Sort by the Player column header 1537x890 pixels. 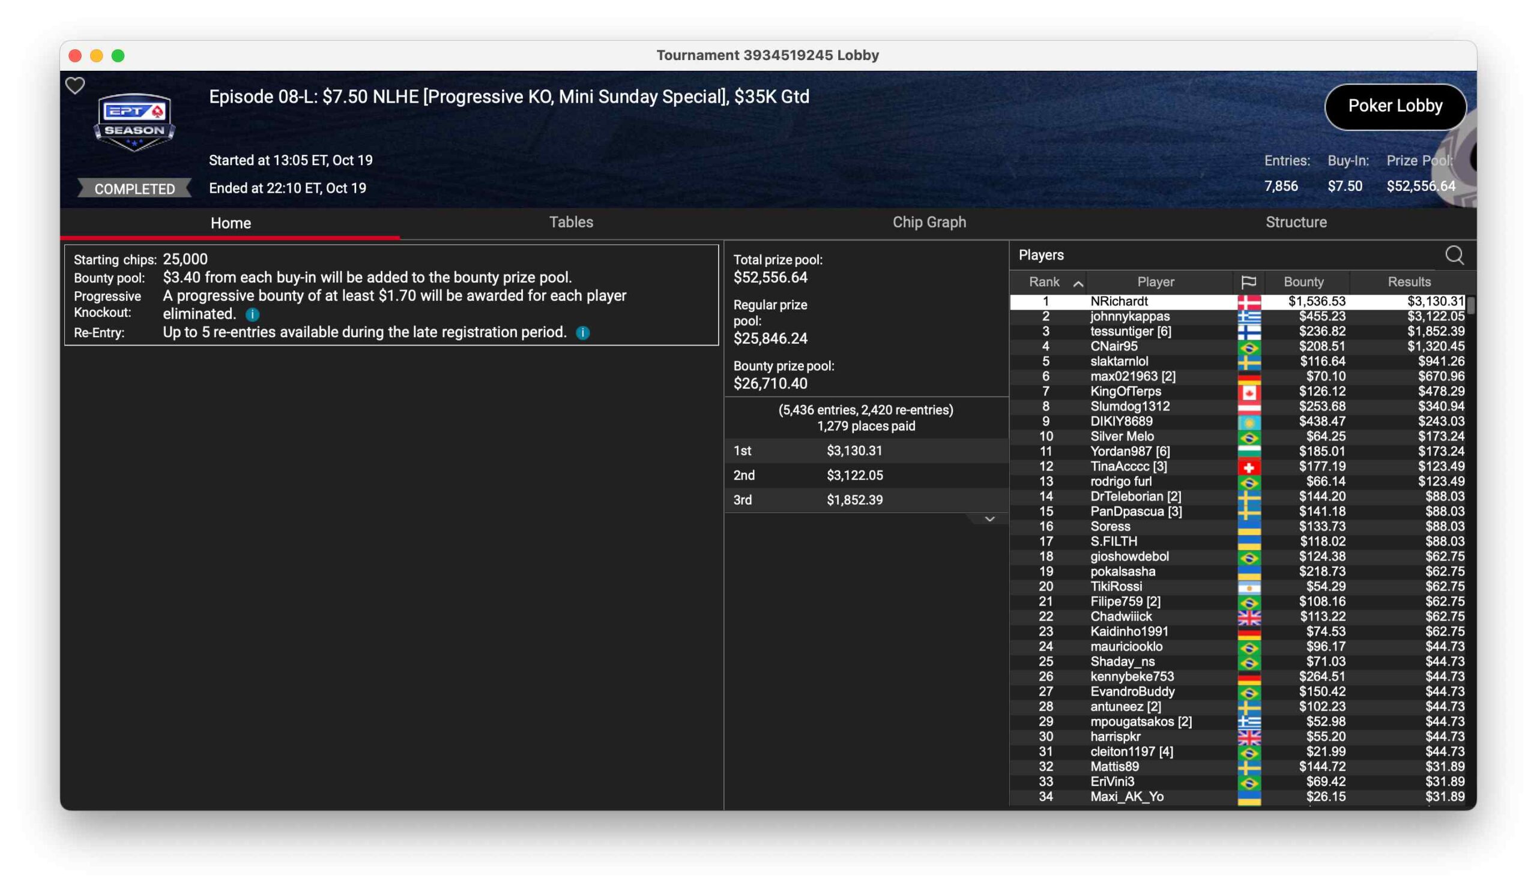(x=1155, y=282)
